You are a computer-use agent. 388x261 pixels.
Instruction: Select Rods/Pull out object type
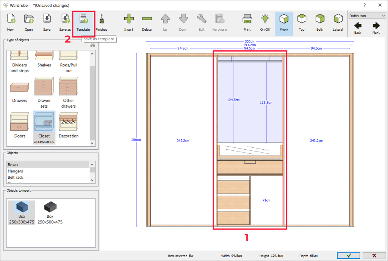[69, 62]
